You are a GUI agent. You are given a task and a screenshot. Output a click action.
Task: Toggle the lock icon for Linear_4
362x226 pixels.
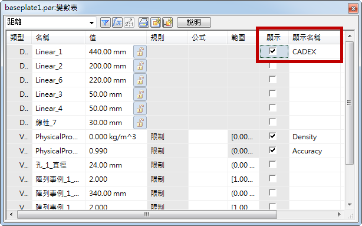(140, 109)
